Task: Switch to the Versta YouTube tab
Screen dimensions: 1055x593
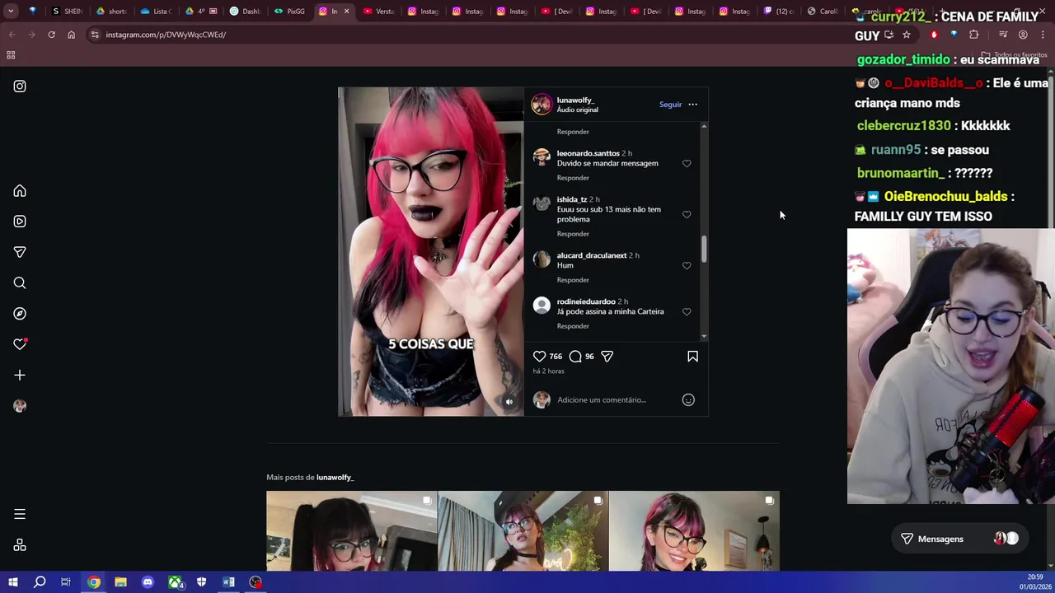Action: pos(379,12)
